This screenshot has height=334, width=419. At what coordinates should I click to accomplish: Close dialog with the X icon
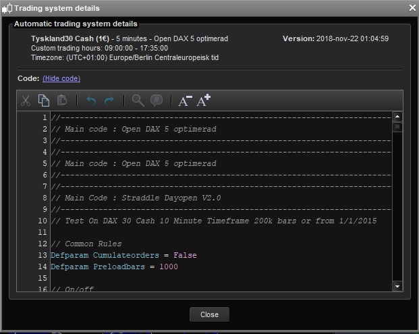pyautogui.click(x=412, y=8)
